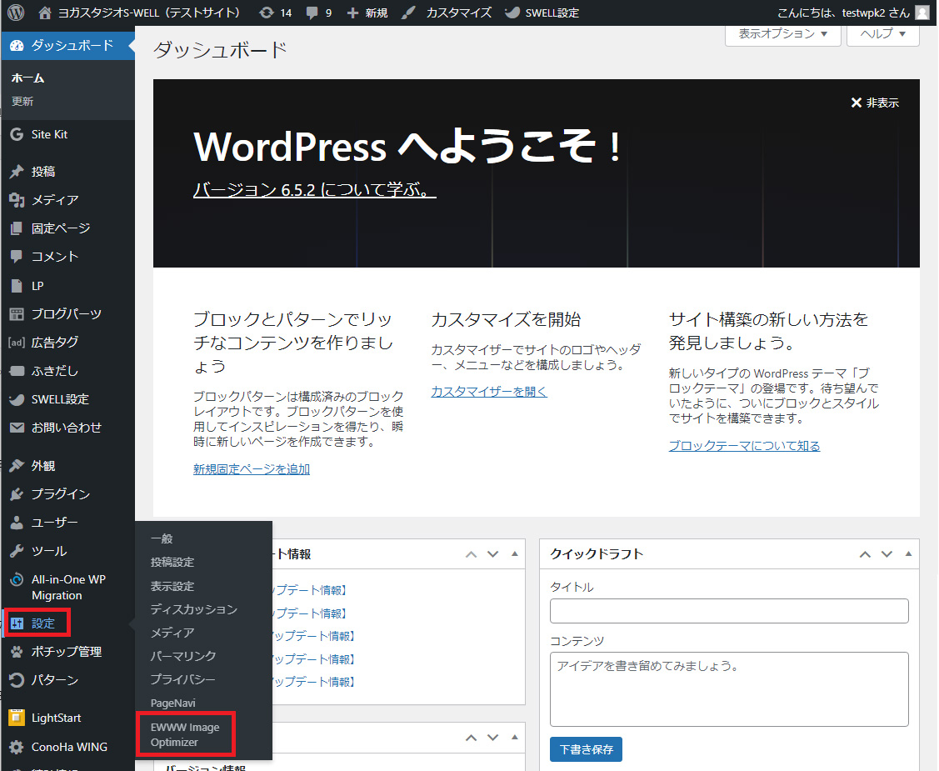Click the コメント bubble icon in sidebar

[17, 257]
